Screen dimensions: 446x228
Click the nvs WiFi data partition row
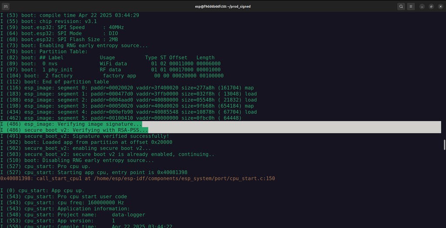(x=110, y=64)
